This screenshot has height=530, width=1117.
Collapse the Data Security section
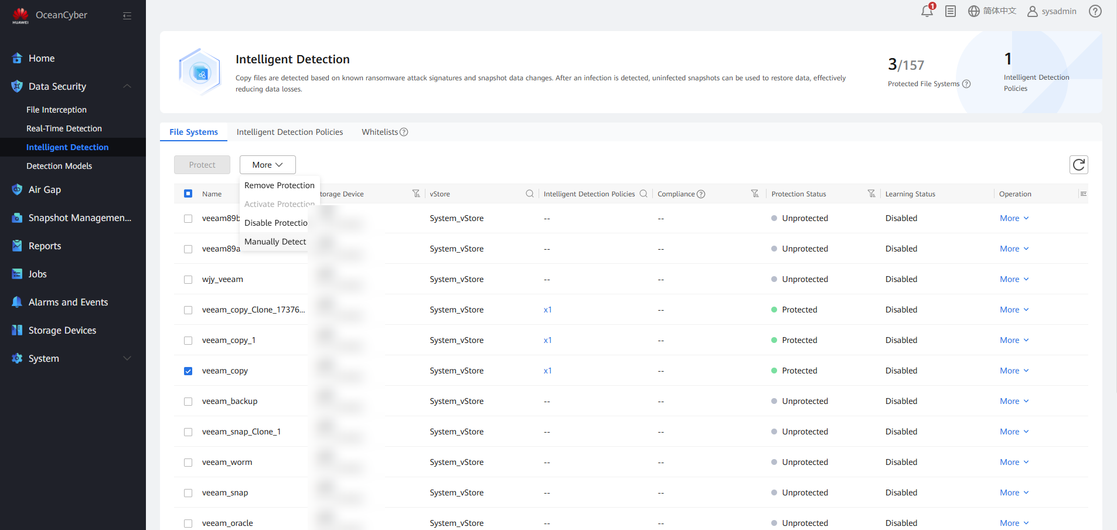click(x=127, y=86)
